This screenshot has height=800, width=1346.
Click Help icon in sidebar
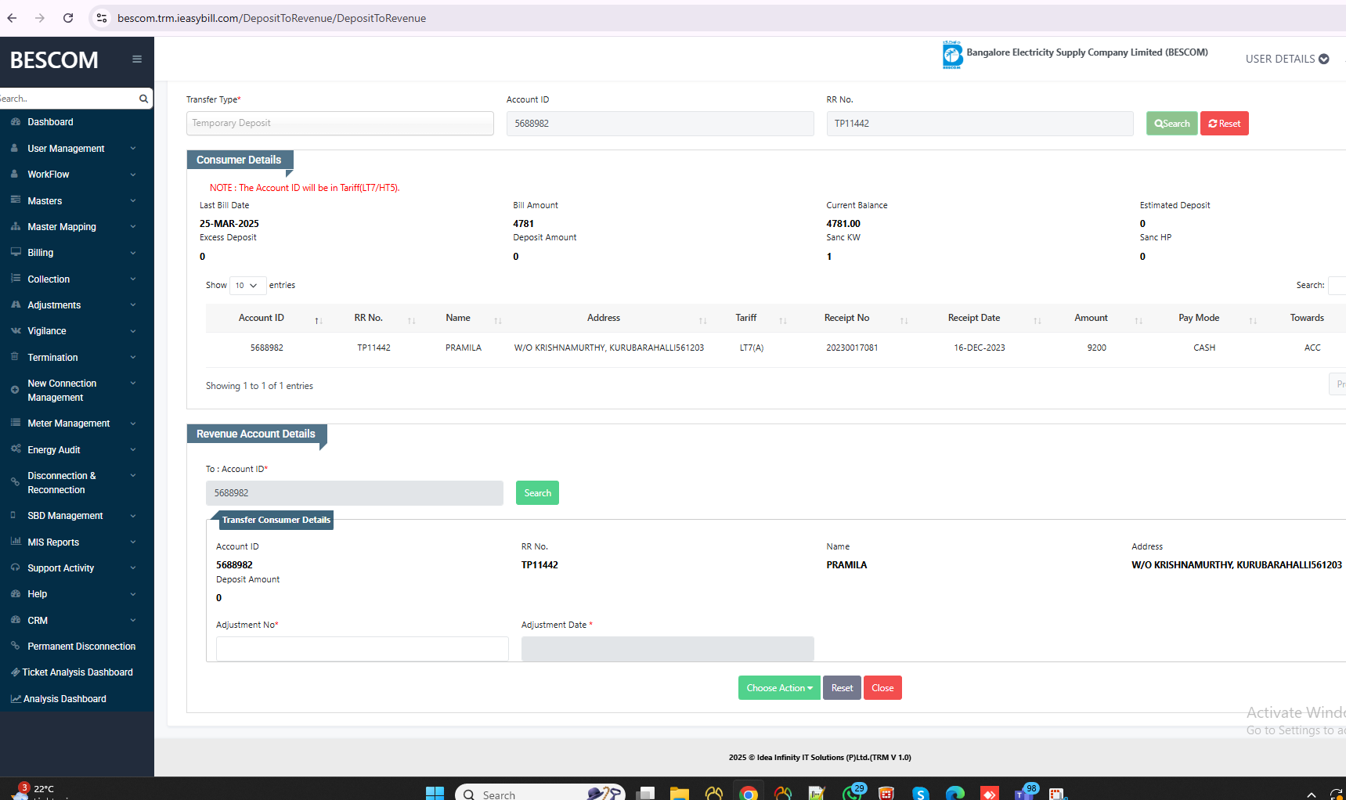tap(15, 594)
